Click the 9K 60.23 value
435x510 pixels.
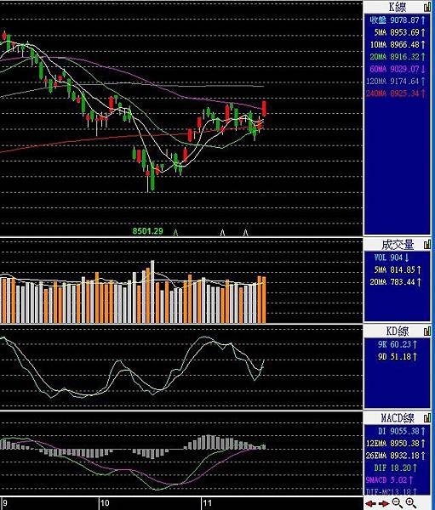(398, 344)
